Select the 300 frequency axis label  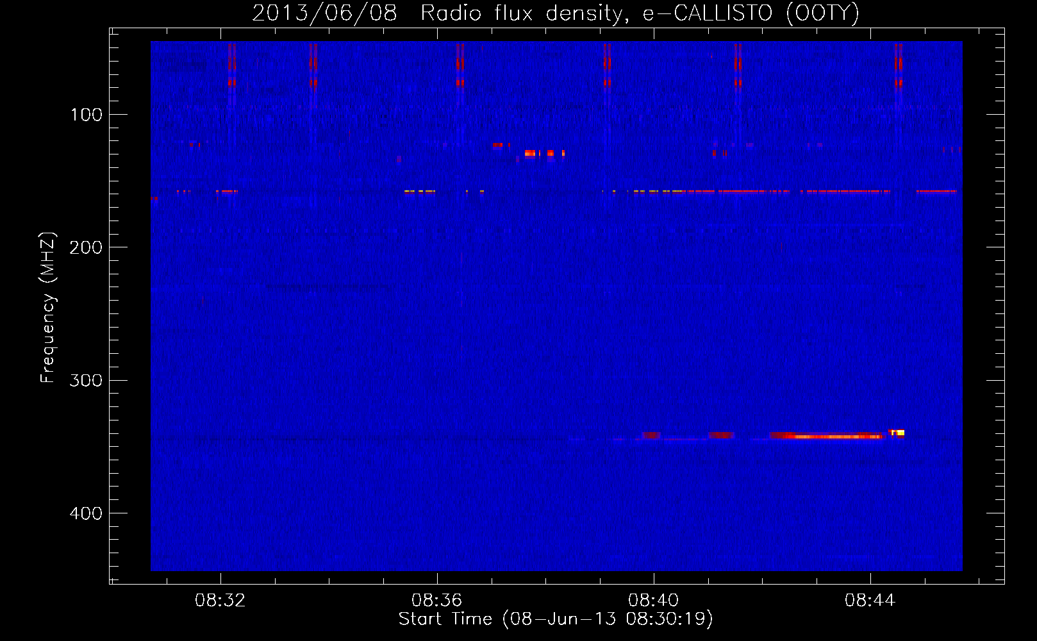pyautogui.click(x=87, y=381)
